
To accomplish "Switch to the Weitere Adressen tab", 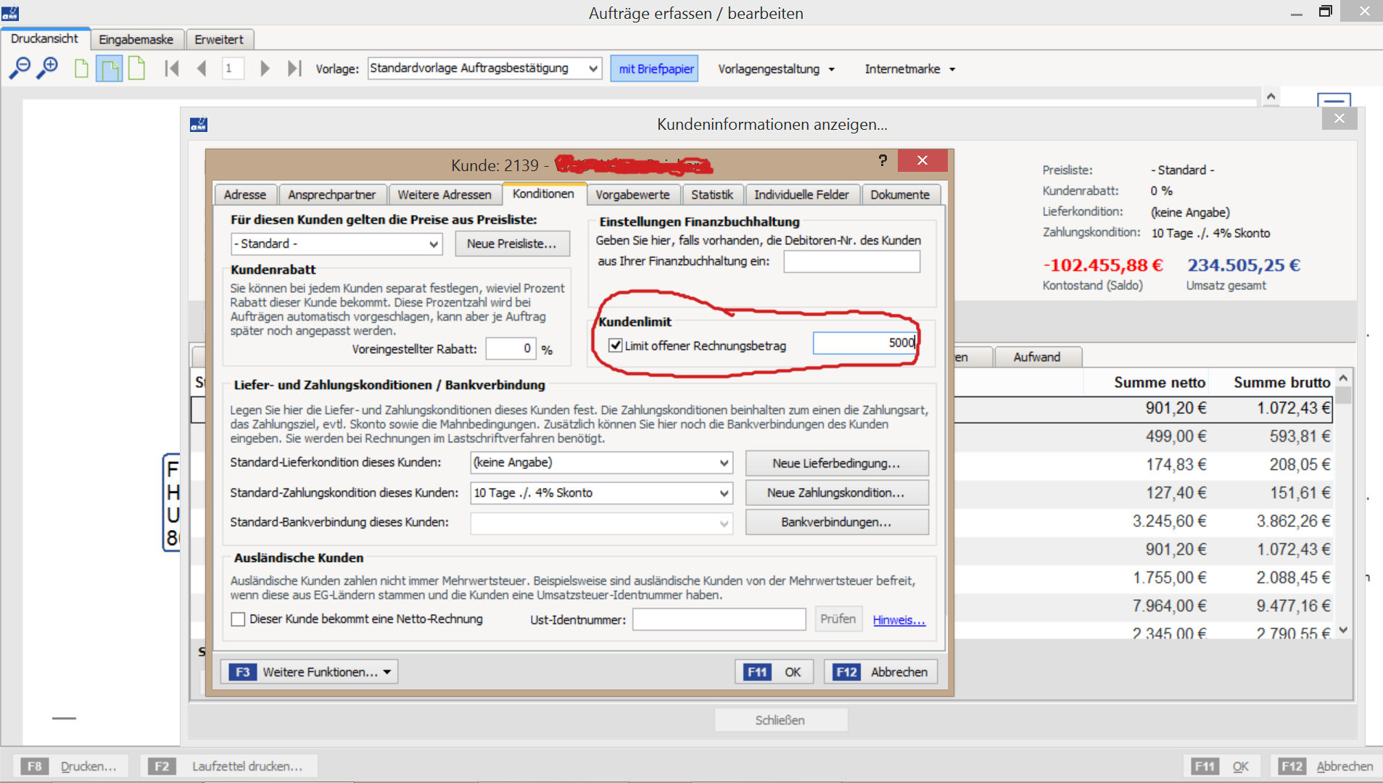I will [x=445, y=194].
